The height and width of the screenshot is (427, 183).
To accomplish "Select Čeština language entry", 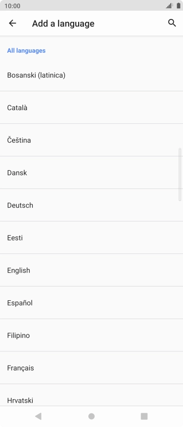I will pos(91,140).
